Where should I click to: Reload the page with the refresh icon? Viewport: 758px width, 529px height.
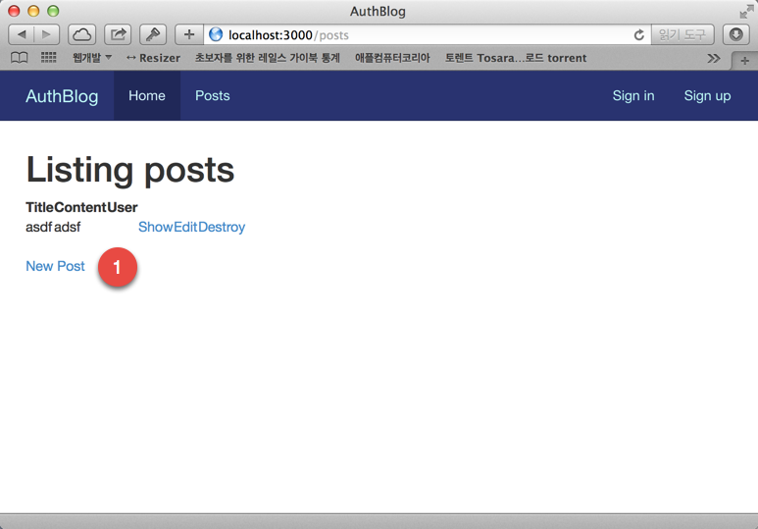638,34
